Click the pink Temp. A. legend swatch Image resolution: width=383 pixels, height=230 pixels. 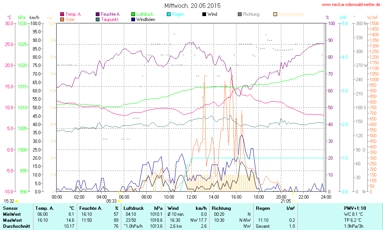(62, 15)
